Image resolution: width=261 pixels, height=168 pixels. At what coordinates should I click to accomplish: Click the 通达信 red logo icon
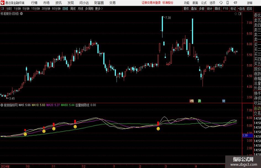click(2, 3)
